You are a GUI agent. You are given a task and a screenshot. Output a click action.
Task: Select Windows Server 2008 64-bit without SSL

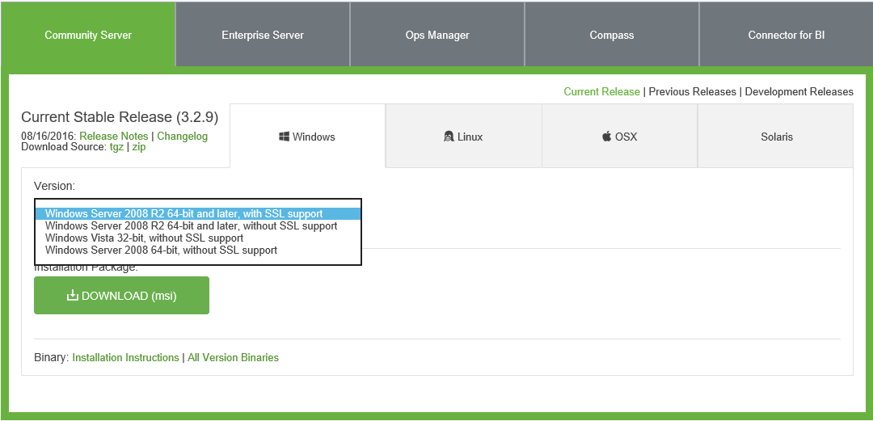pyautogui.click(x=161, y=250)
